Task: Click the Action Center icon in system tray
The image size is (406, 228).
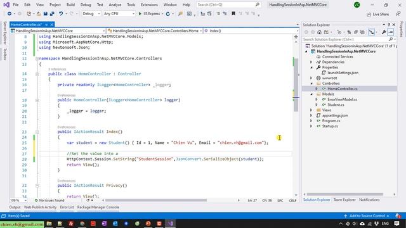Action: (396, 224)
